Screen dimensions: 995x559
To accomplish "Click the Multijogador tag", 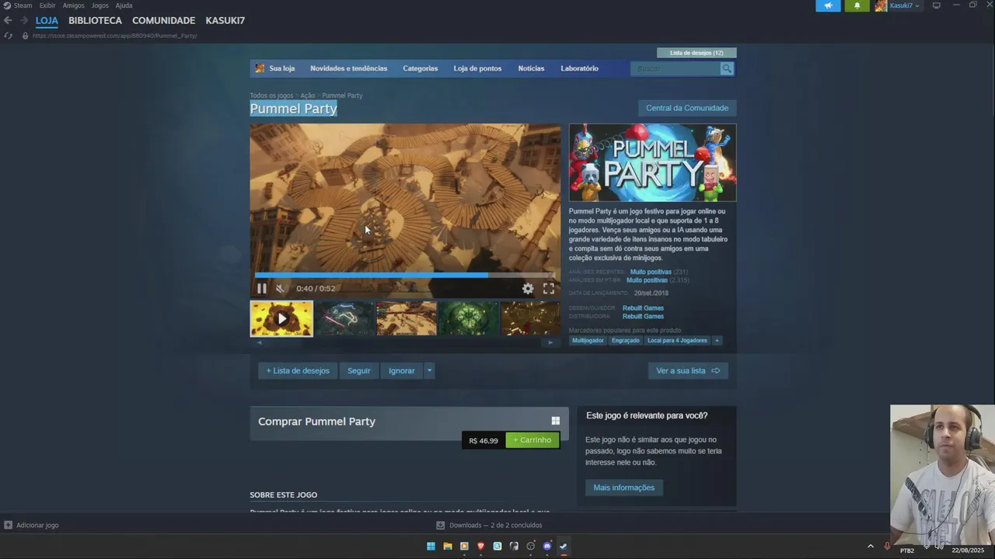I will (588, 340).
